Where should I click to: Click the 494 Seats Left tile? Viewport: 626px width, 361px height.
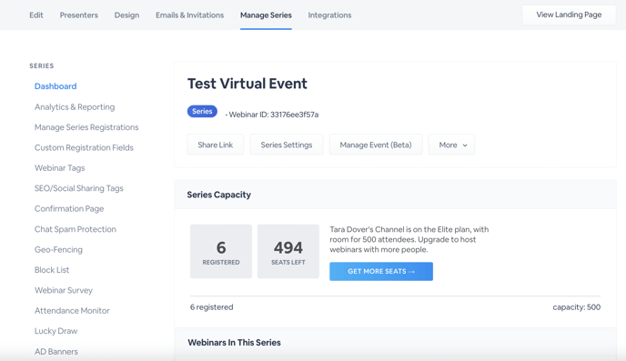[x=288, y=251]
